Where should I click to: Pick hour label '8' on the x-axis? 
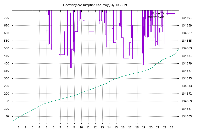coord(67,127)
